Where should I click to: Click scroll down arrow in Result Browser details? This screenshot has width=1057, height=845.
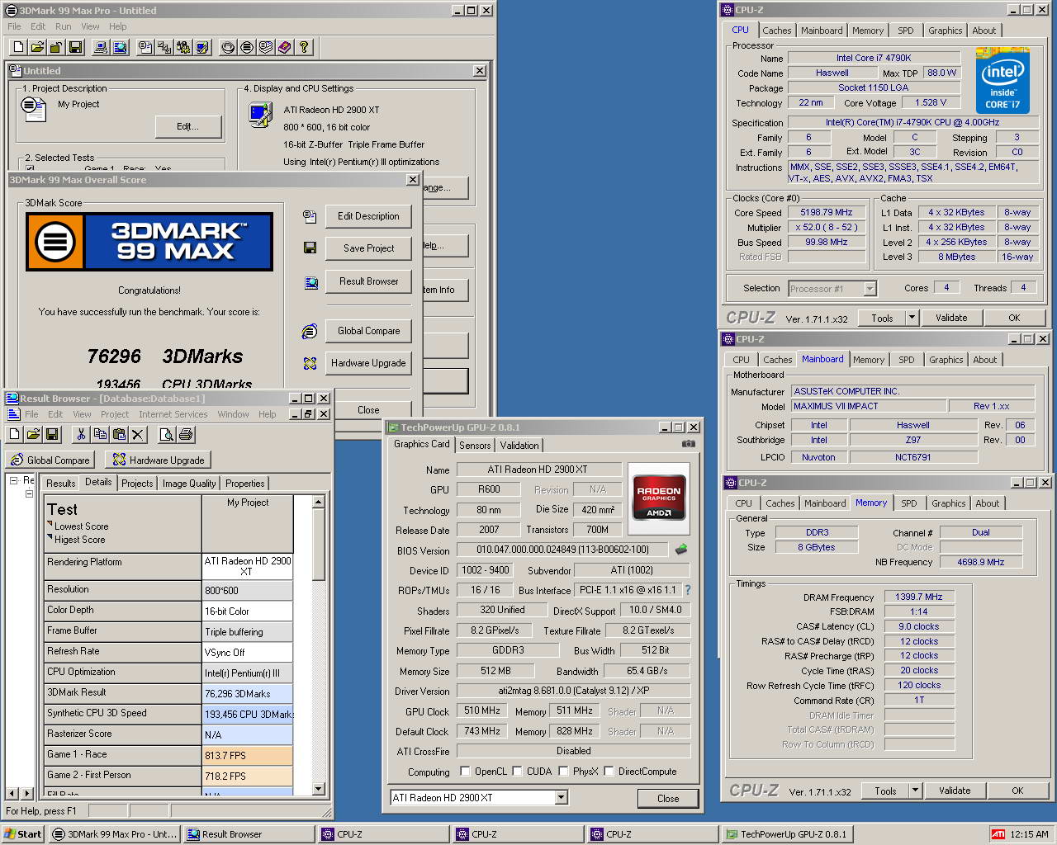pyautogui.click(x=319, y=789)
